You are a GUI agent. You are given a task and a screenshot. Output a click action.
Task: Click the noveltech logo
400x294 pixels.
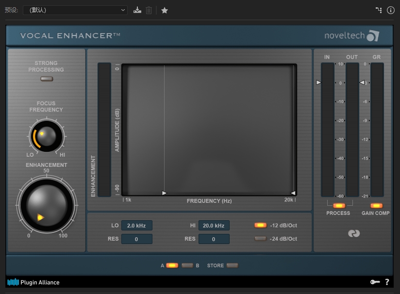352,35
